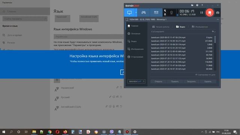Click Сортировка по дате sort option
Screen dimensions: 240x135
pos(205,75)
